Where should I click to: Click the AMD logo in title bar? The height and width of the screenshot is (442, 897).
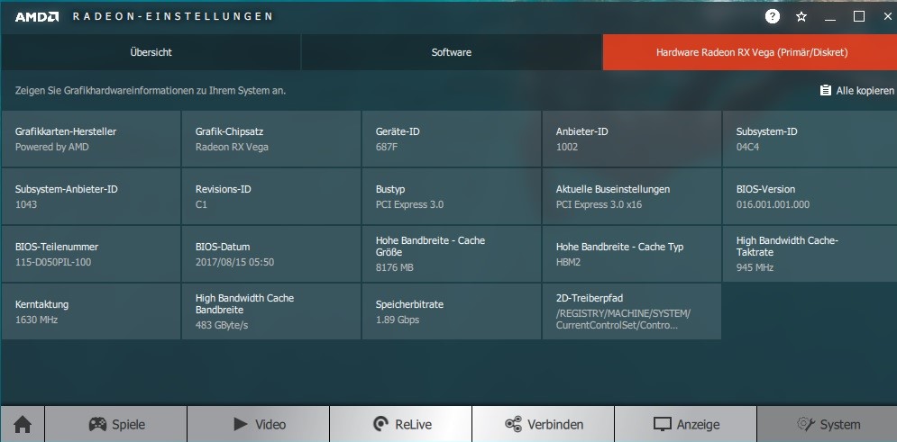[37, 16]
